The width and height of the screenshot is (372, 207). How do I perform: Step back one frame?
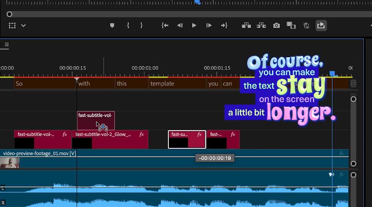click(x=180, y=26)
